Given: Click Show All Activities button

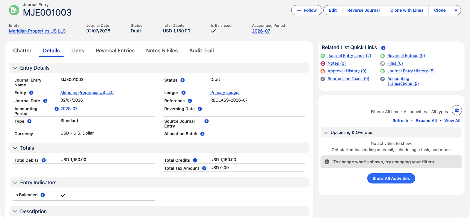Looking at the screenshot, I should coord(391,178).
